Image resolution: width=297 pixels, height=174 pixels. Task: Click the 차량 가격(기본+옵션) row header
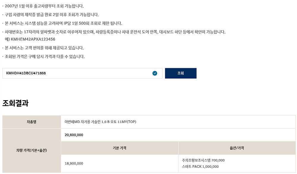31,151
